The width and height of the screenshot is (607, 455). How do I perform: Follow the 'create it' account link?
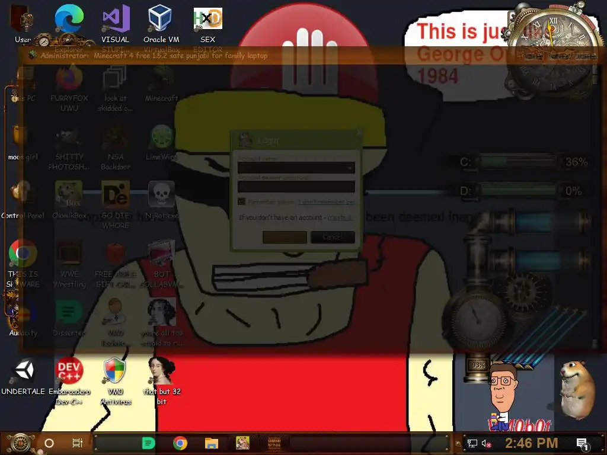pyautogui.click(x=339, y=217)
